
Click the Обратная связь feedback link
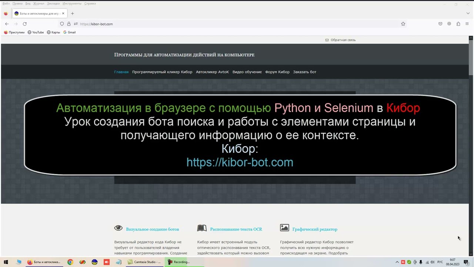click(340, 40)
